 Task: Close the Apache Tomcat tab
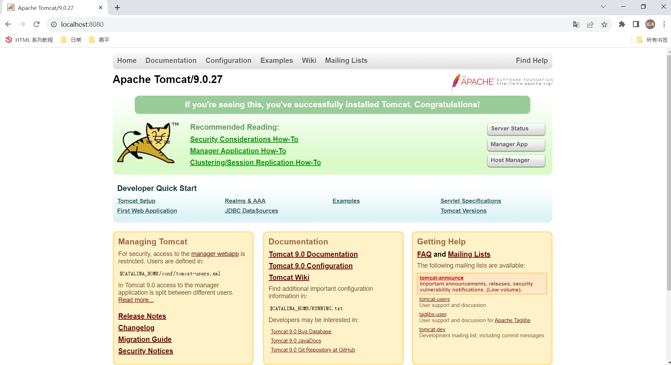coord(101,8)
